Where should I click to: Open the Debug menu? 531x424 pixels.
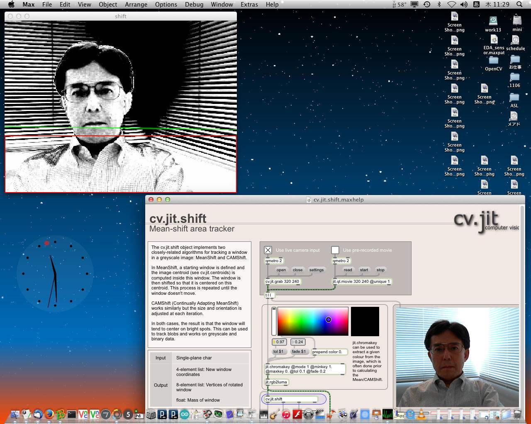[x=194, y=5]
